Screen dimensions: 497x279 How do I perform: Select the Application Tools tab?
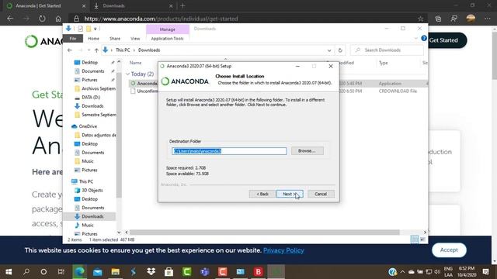167,39
